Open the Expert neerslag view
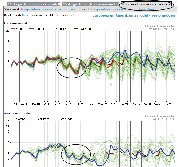The image size is (179, 167). (120, 9)
